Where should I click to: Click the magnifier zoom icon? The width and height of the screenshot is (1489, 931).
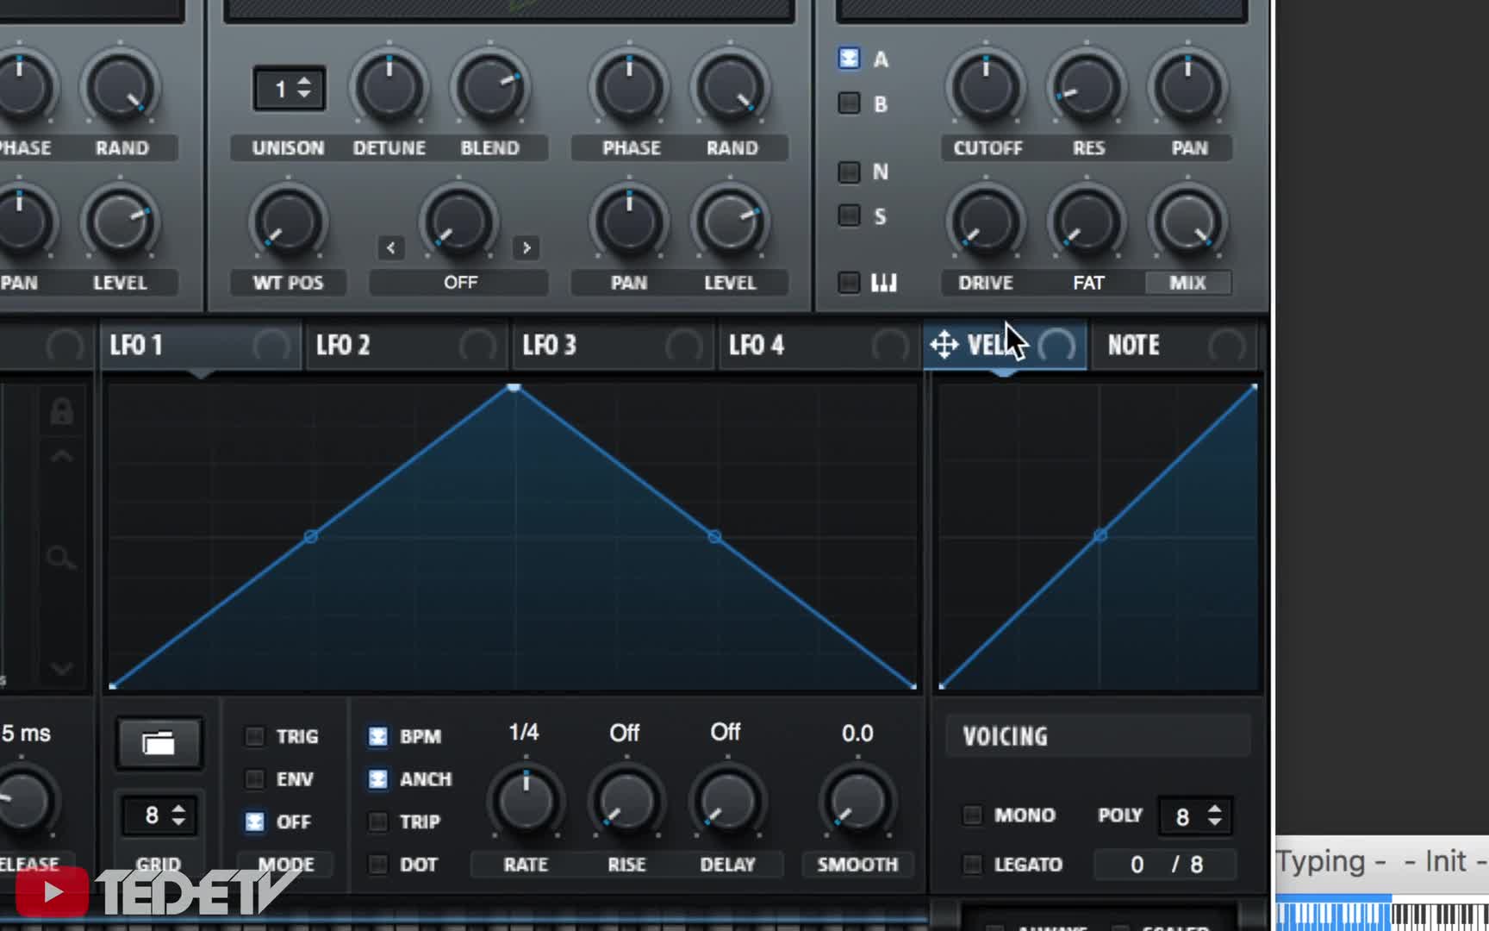60,559
